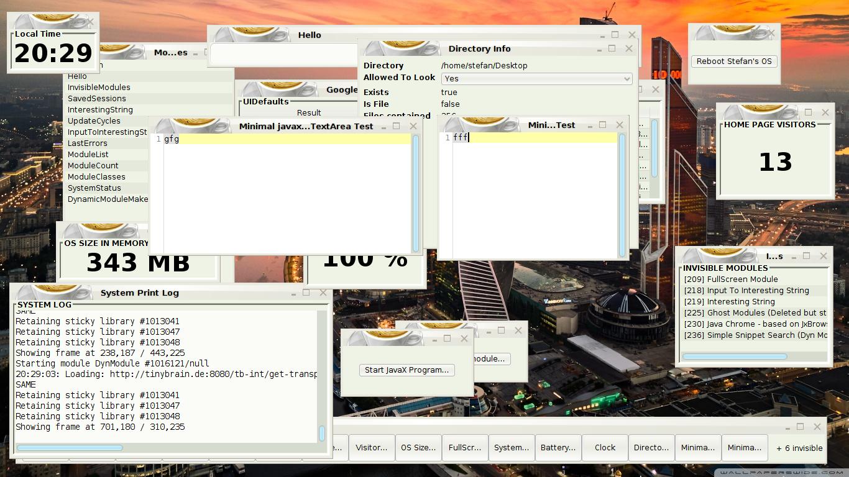Select SavedSessions in the modules list

(97, 99)
